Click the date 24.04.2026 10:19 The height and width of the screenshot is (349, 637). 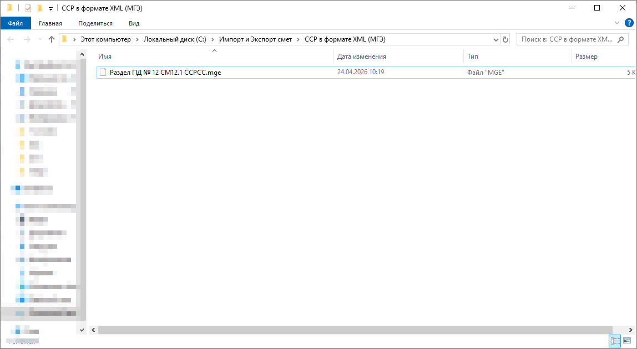361,72
